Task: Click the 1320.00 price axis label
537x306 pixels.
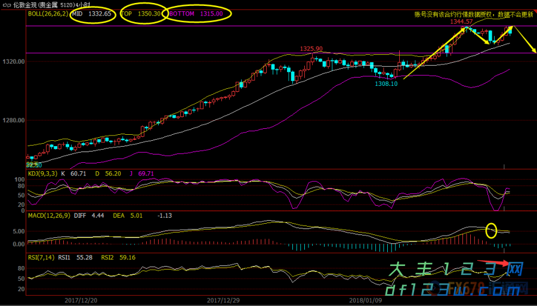Action: 13,61
